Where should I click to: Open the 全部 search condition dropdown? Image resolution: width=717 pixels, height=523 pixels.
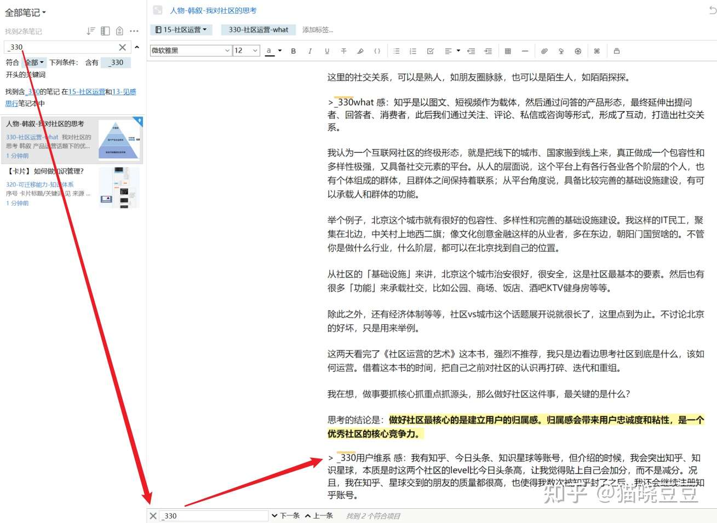point(33,62)
